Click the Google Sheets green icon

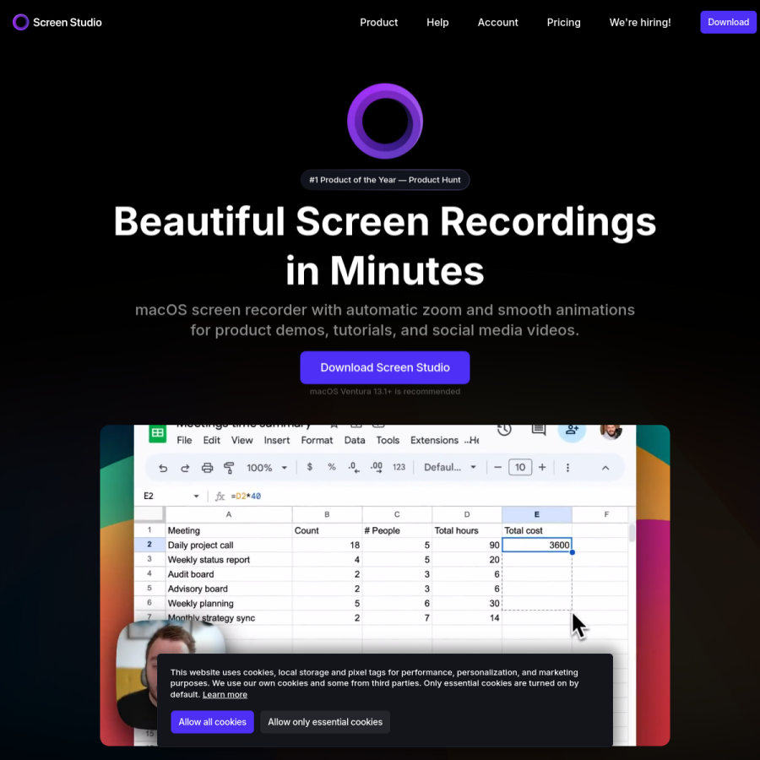click(158, 433)
